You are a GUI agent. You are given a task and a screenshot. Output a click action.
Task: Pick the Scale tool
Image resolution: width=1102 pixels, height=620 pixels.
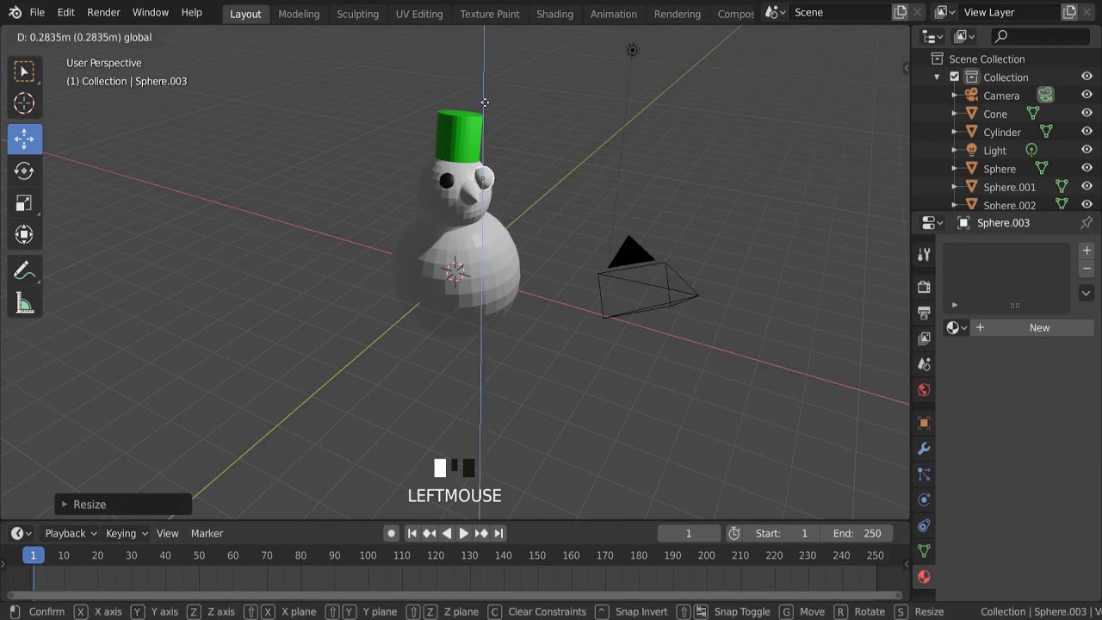[24, 203]
